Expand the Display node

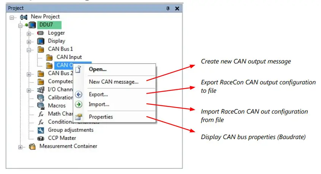(29, 42)
